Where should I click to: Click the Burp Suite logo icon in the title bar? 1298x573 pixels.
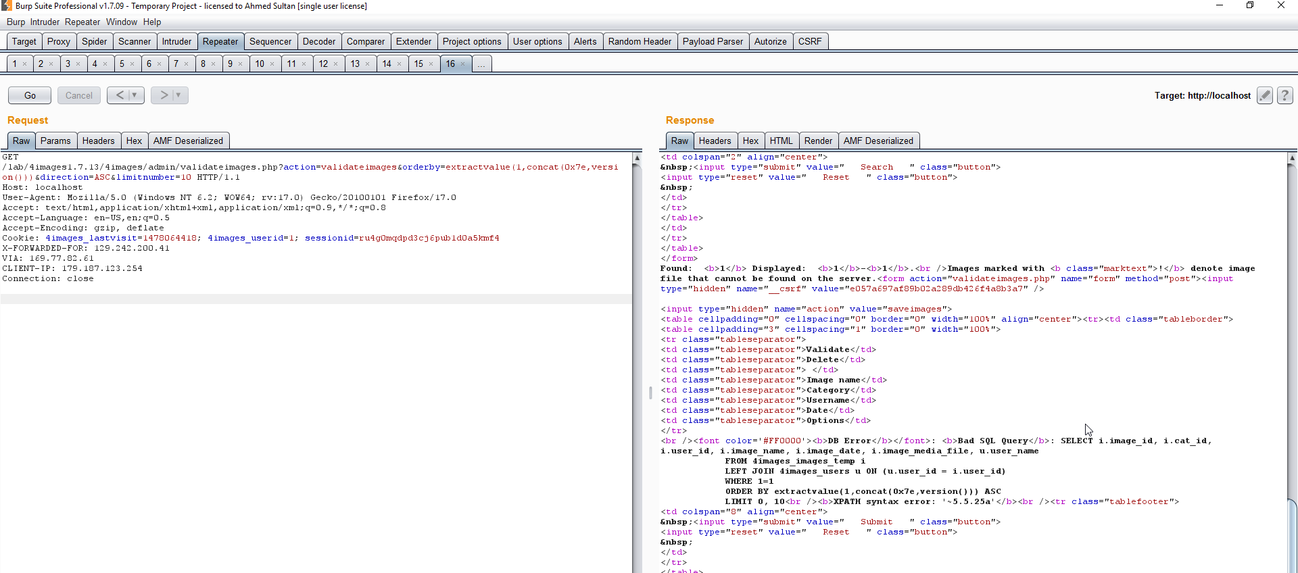pos(7,5)
